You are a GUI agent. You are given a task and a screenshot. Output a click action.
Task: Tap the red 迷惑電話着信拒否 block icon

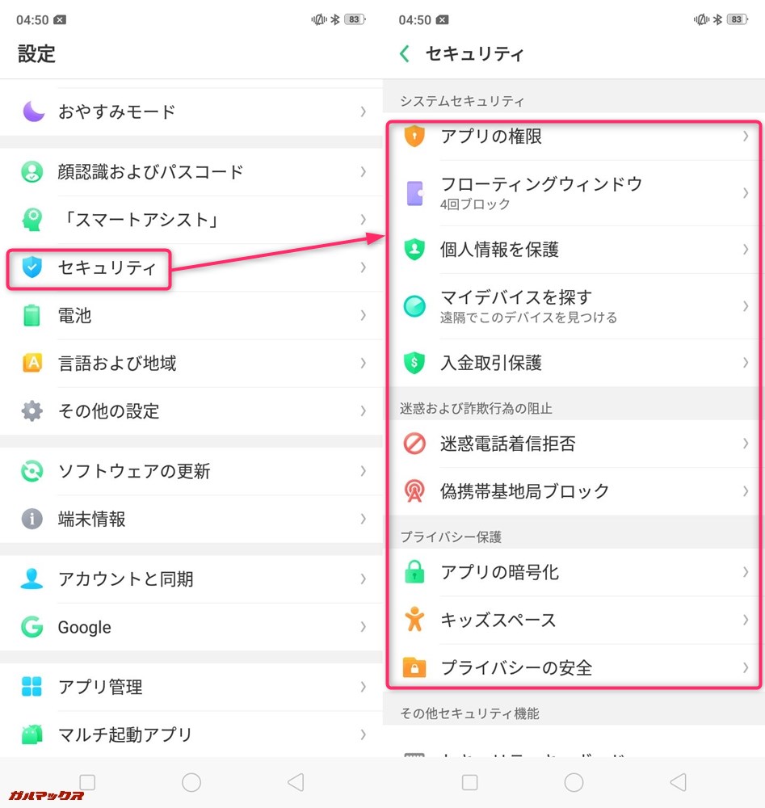click(x=414, y=444)
